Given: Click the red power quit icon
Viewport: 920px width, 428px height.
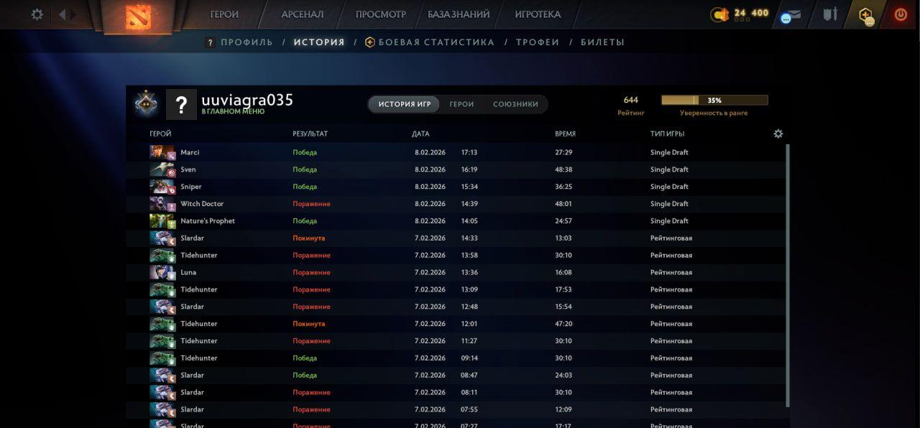Looking at the screenshot, I should [x=901, y=14].
